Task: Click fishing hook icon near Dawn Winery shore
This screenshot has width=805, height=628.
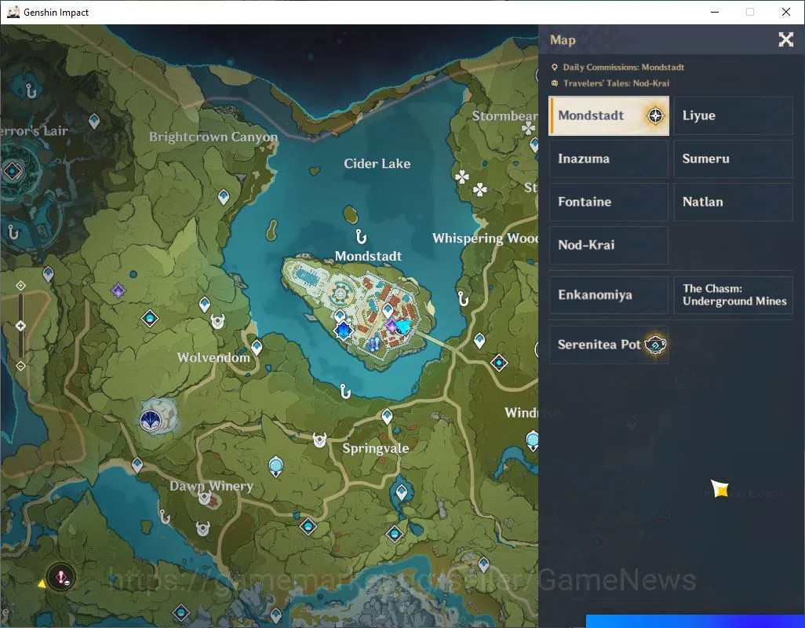Action: click(164, 516)
